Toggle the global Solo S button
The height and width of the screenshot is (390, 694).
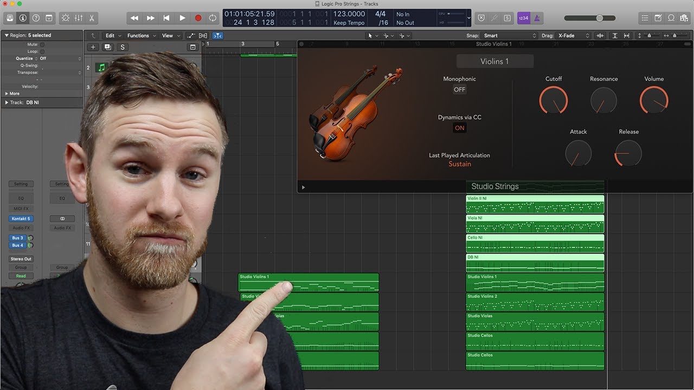tap(507, 18)
